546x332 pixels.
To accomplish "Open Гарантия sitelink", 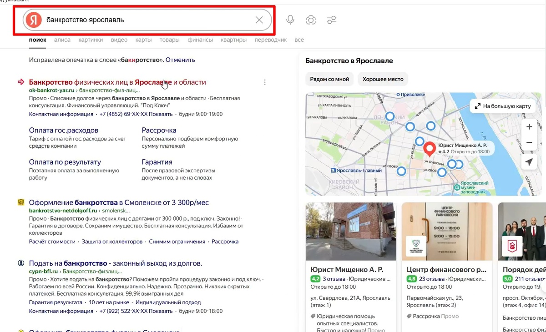I will 157,162.
